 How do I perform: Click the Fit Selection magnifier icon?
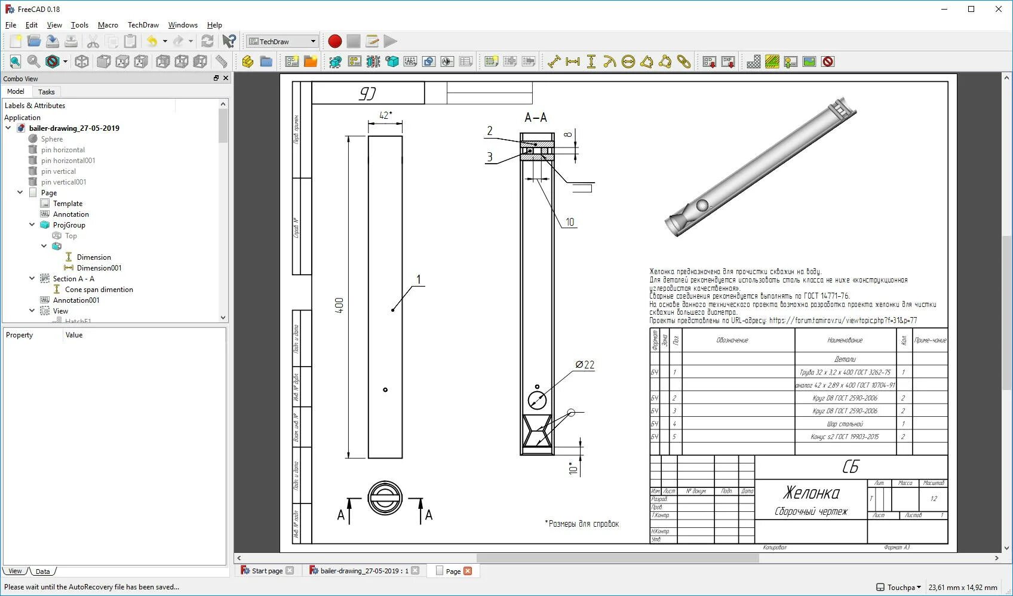[33, 62]
